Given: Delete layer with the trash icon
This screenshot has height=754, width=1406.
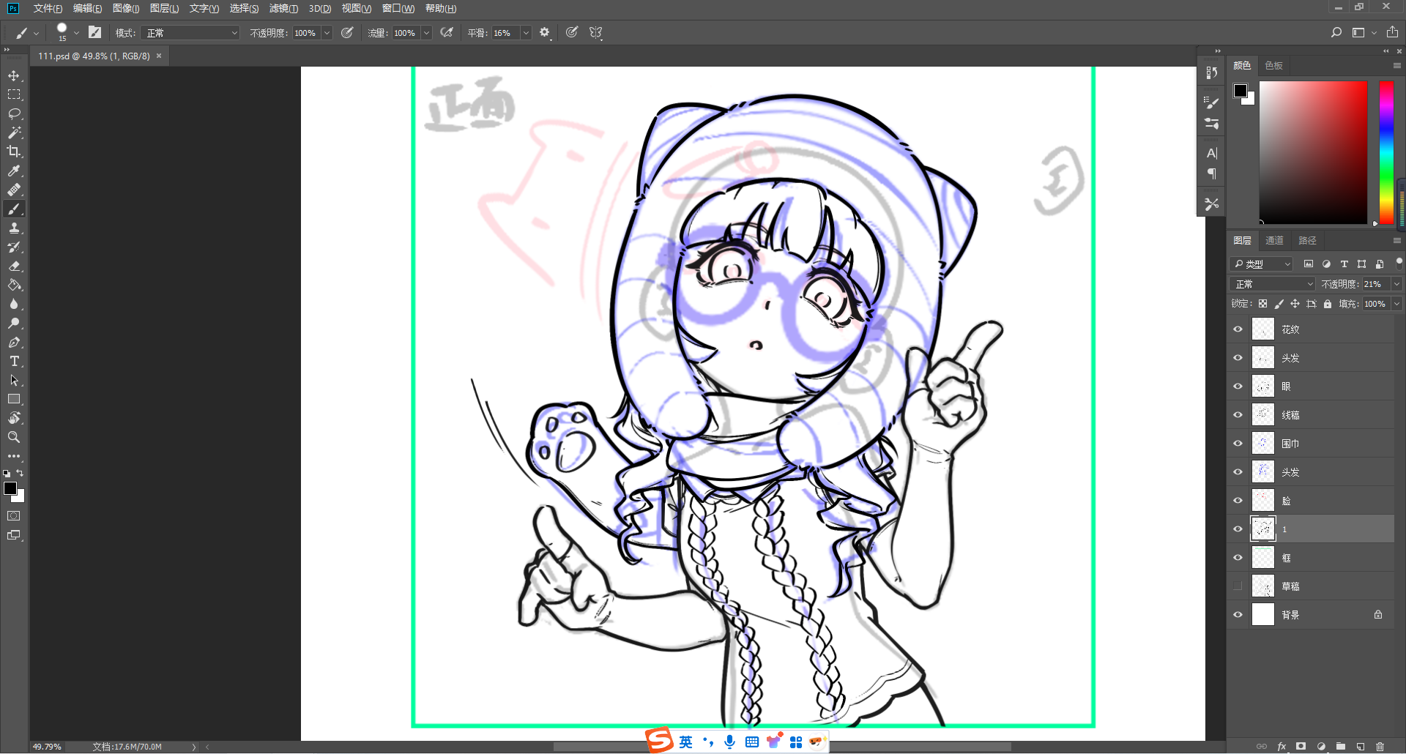Looking at the screenshot, I should (x=1380, y=747).
